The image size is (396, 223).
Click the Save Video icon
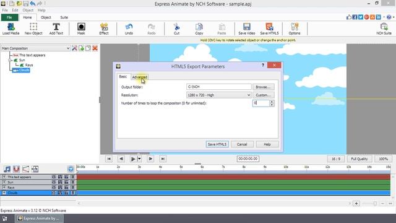pos(247,28)
